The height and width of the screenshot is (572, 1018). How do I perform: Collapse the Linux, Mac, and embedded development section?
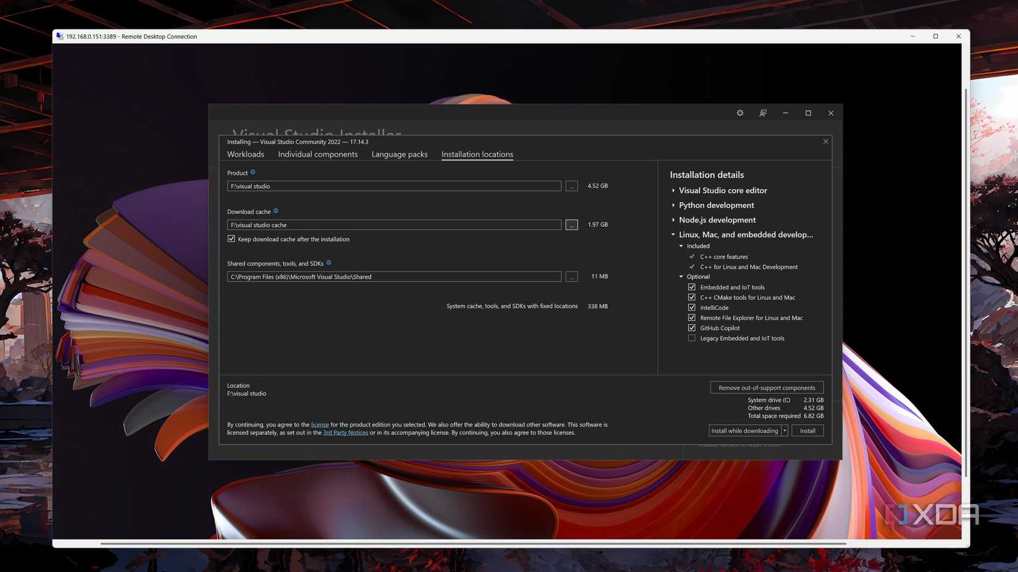click(673, 235)
